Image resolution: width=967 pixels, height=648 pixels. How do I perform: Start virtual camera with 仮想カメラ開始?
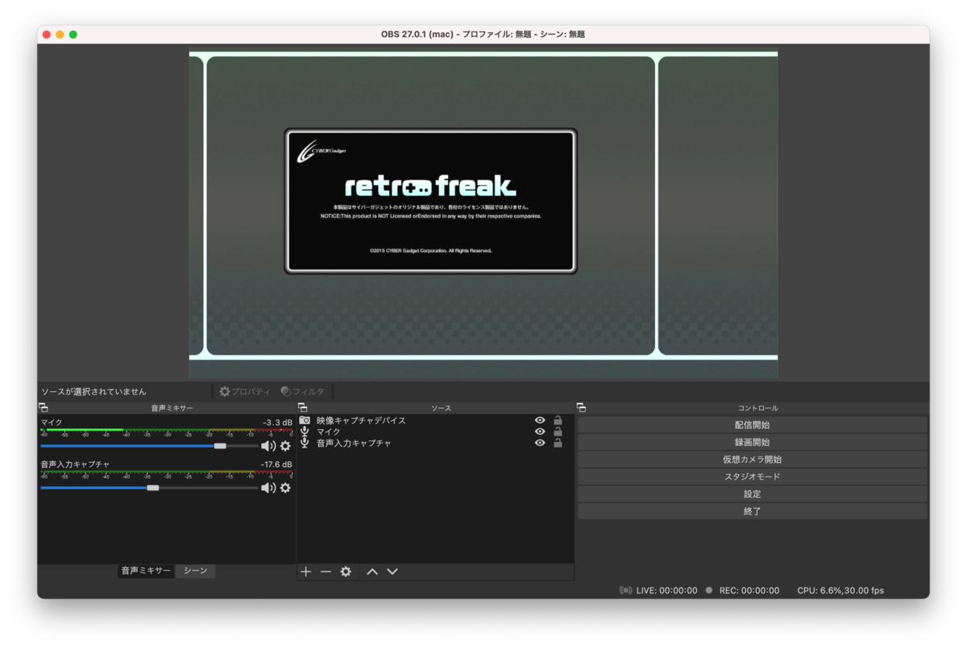(752, 460)
